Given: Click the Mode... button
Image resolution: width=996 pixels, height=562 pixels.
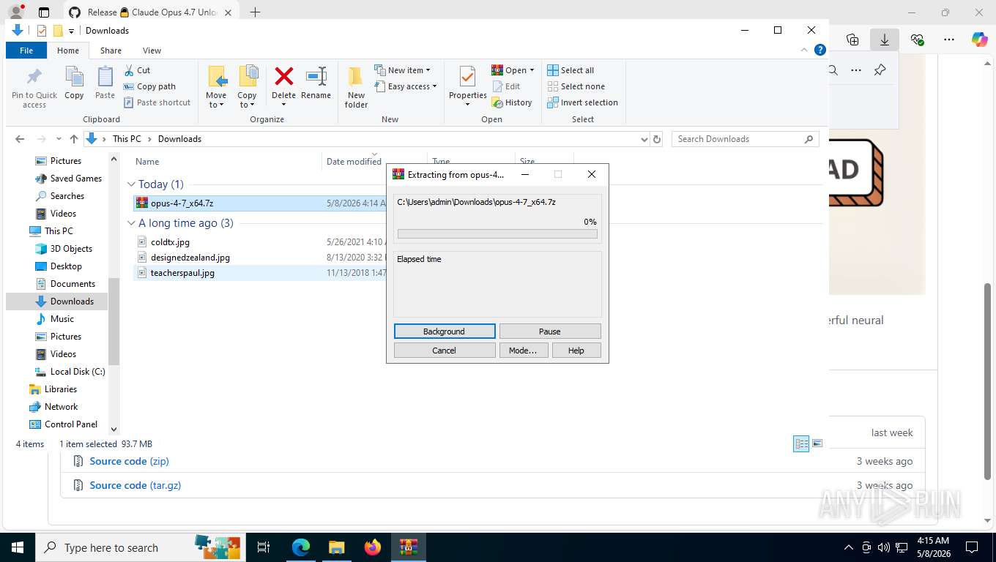Looking at the screenshot, I should coord(523,351).
